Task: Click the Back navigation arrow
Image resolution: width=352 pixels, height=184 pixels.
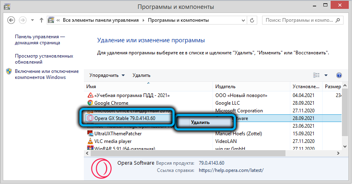Action: (x=11, y=20)
